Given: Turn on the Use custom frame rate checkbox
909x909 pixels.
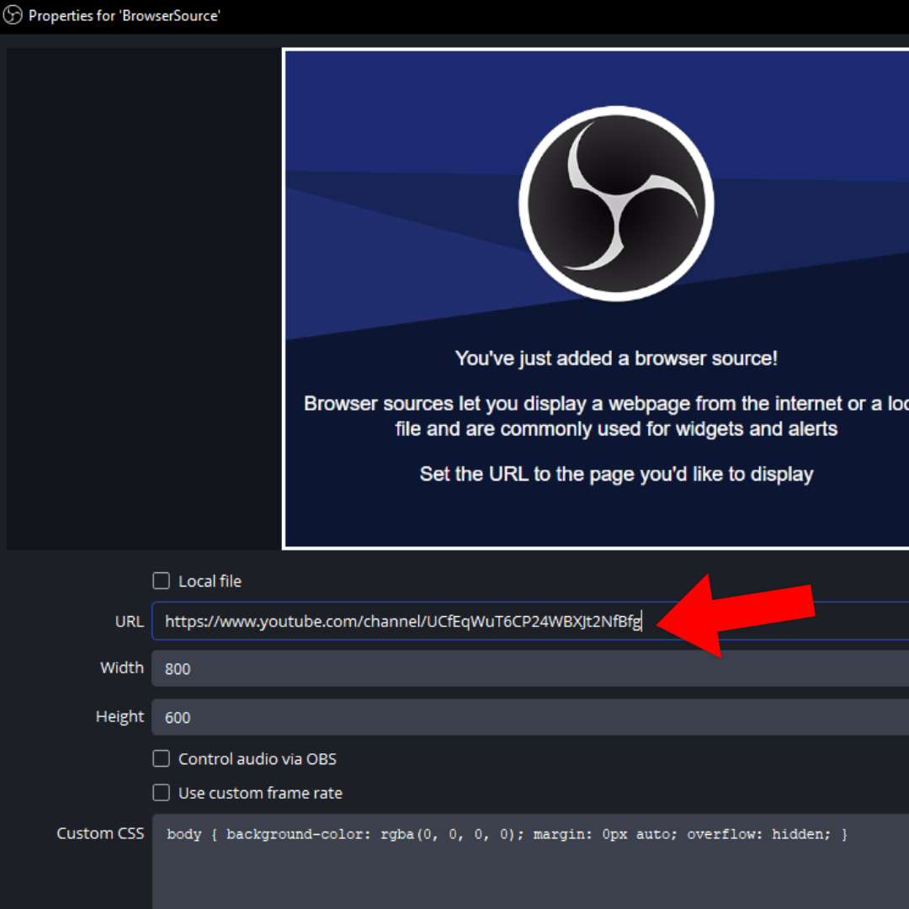Looking at the screenshot, I should [x=161, y=793].
